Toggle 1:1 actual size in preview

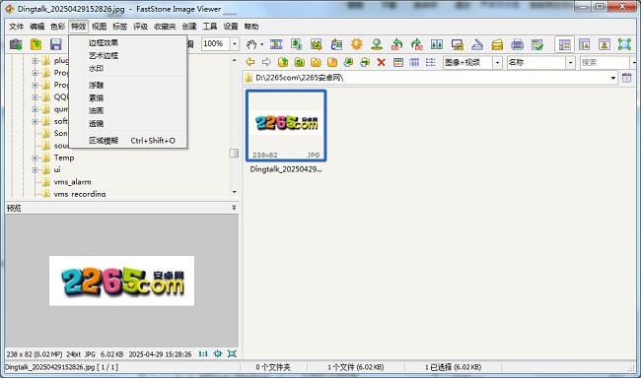203,354
